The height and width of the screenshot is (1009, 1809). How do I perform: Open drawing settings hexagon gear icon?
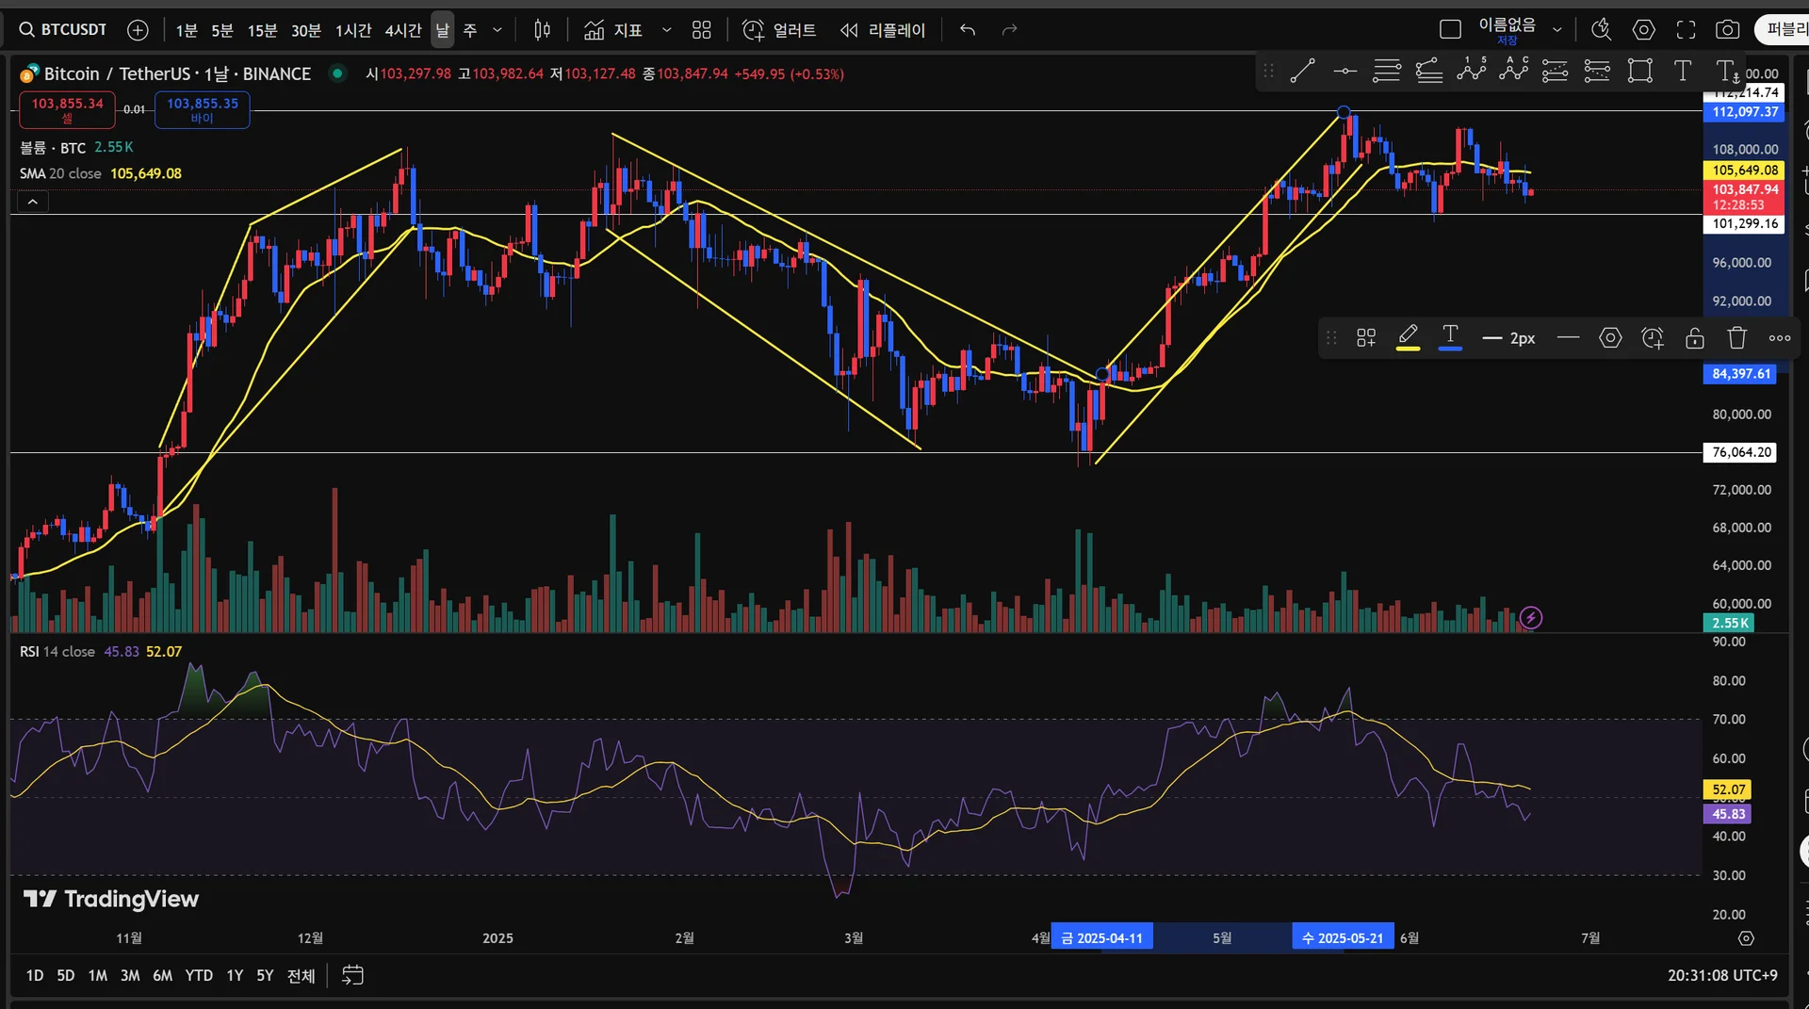(1610, 338)
